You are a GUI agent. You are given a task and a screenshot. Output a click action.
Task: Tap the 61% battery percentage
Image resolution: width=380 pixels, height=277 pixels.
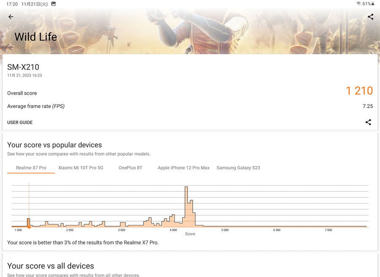[366, 4]
